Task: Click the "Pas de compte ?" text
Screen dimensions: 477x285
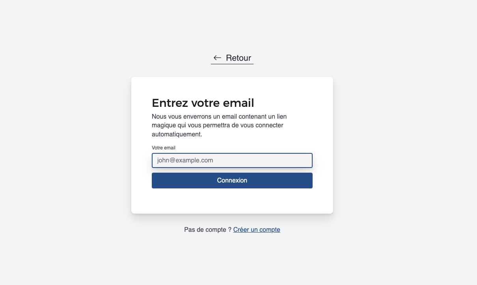Action: point(207,229)
